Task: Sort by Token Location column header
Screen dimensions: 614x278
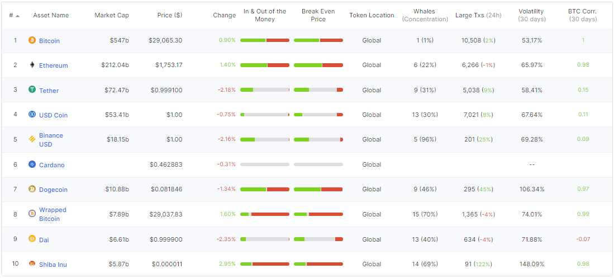Action: point(372,15)
